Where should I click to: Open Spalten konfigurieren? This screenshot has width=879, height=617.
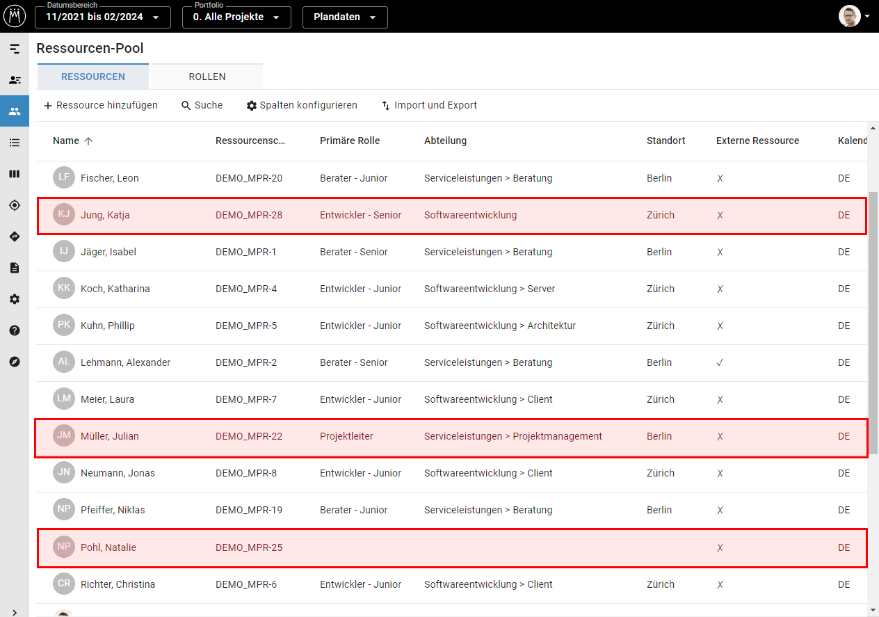(x=302, y=106)
